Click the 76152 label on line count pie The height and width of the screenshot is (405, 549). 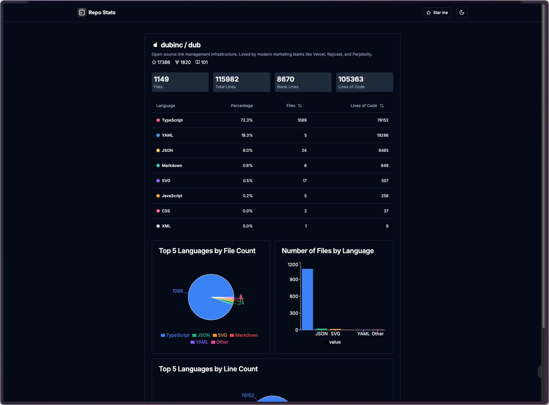(248, 395)
